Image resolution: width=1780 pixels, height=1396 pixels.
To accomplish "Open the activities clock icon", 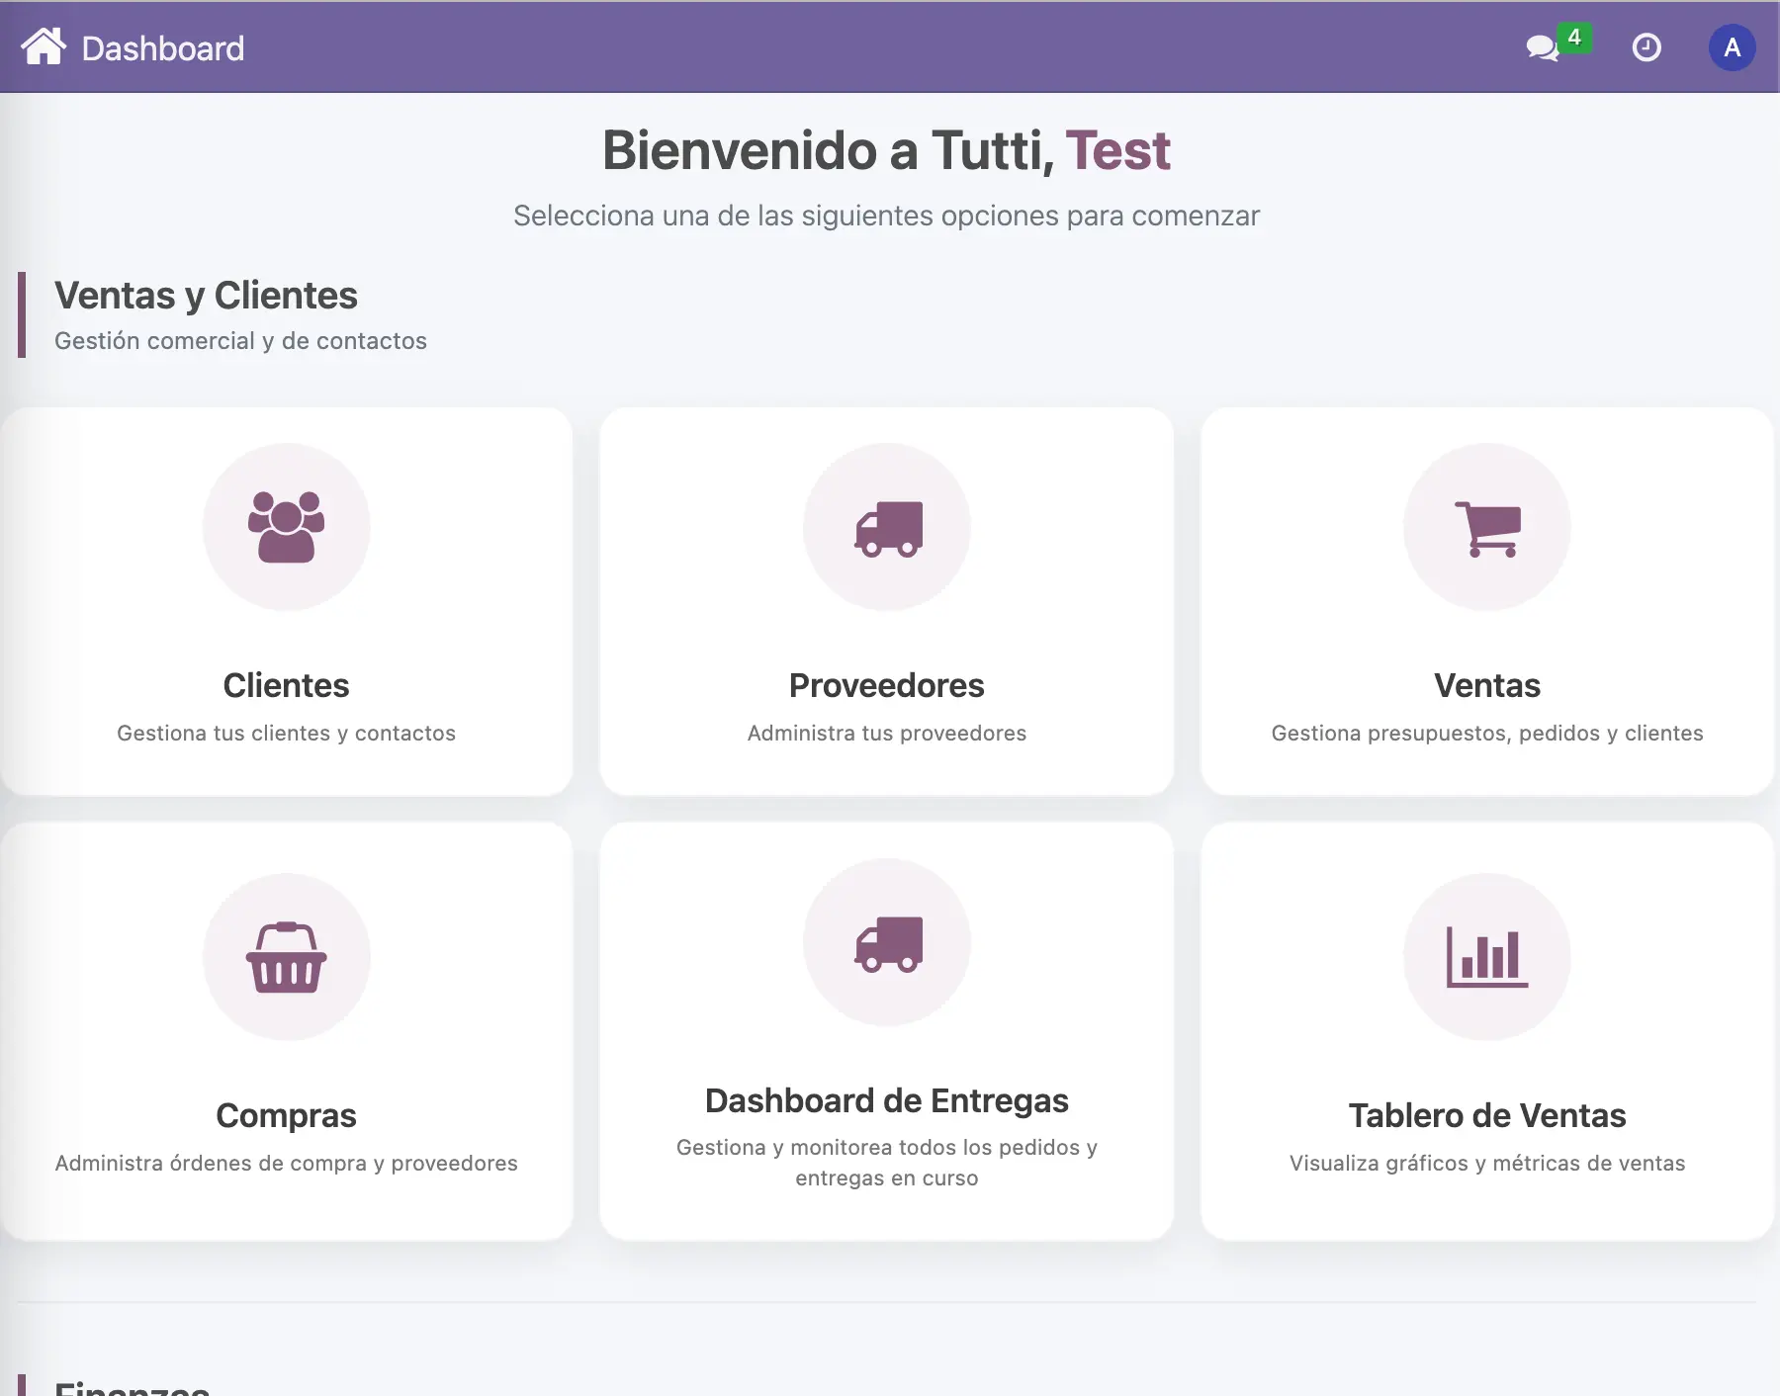I will click(1646, 47).
